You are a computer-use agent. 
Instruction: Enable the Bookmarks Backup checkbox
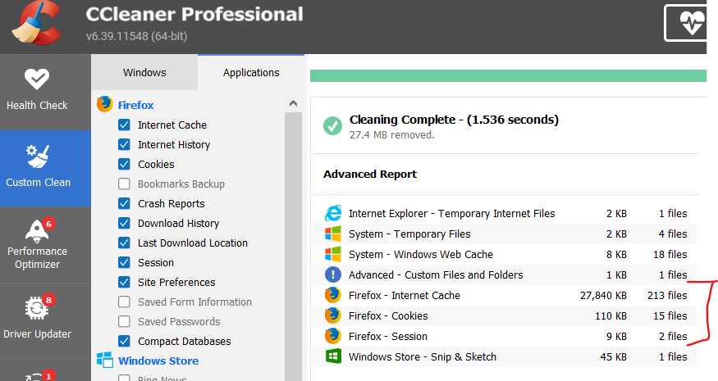124,184
